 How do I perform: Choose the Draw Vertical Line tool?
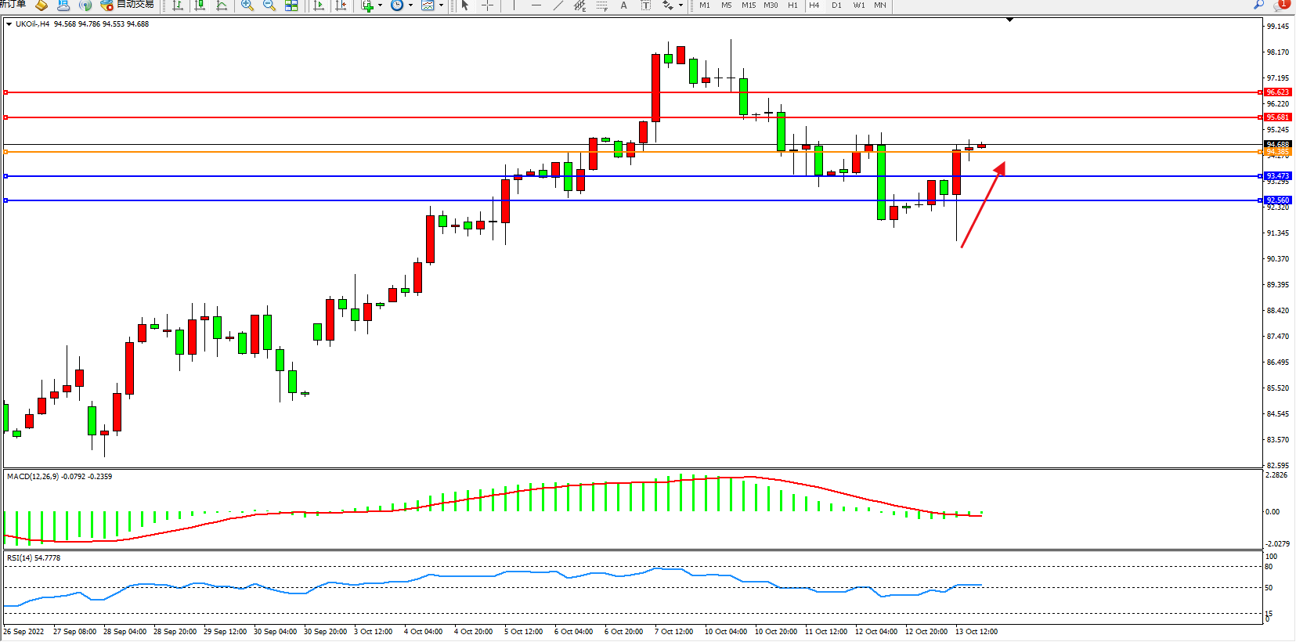(x=514, y=5)
